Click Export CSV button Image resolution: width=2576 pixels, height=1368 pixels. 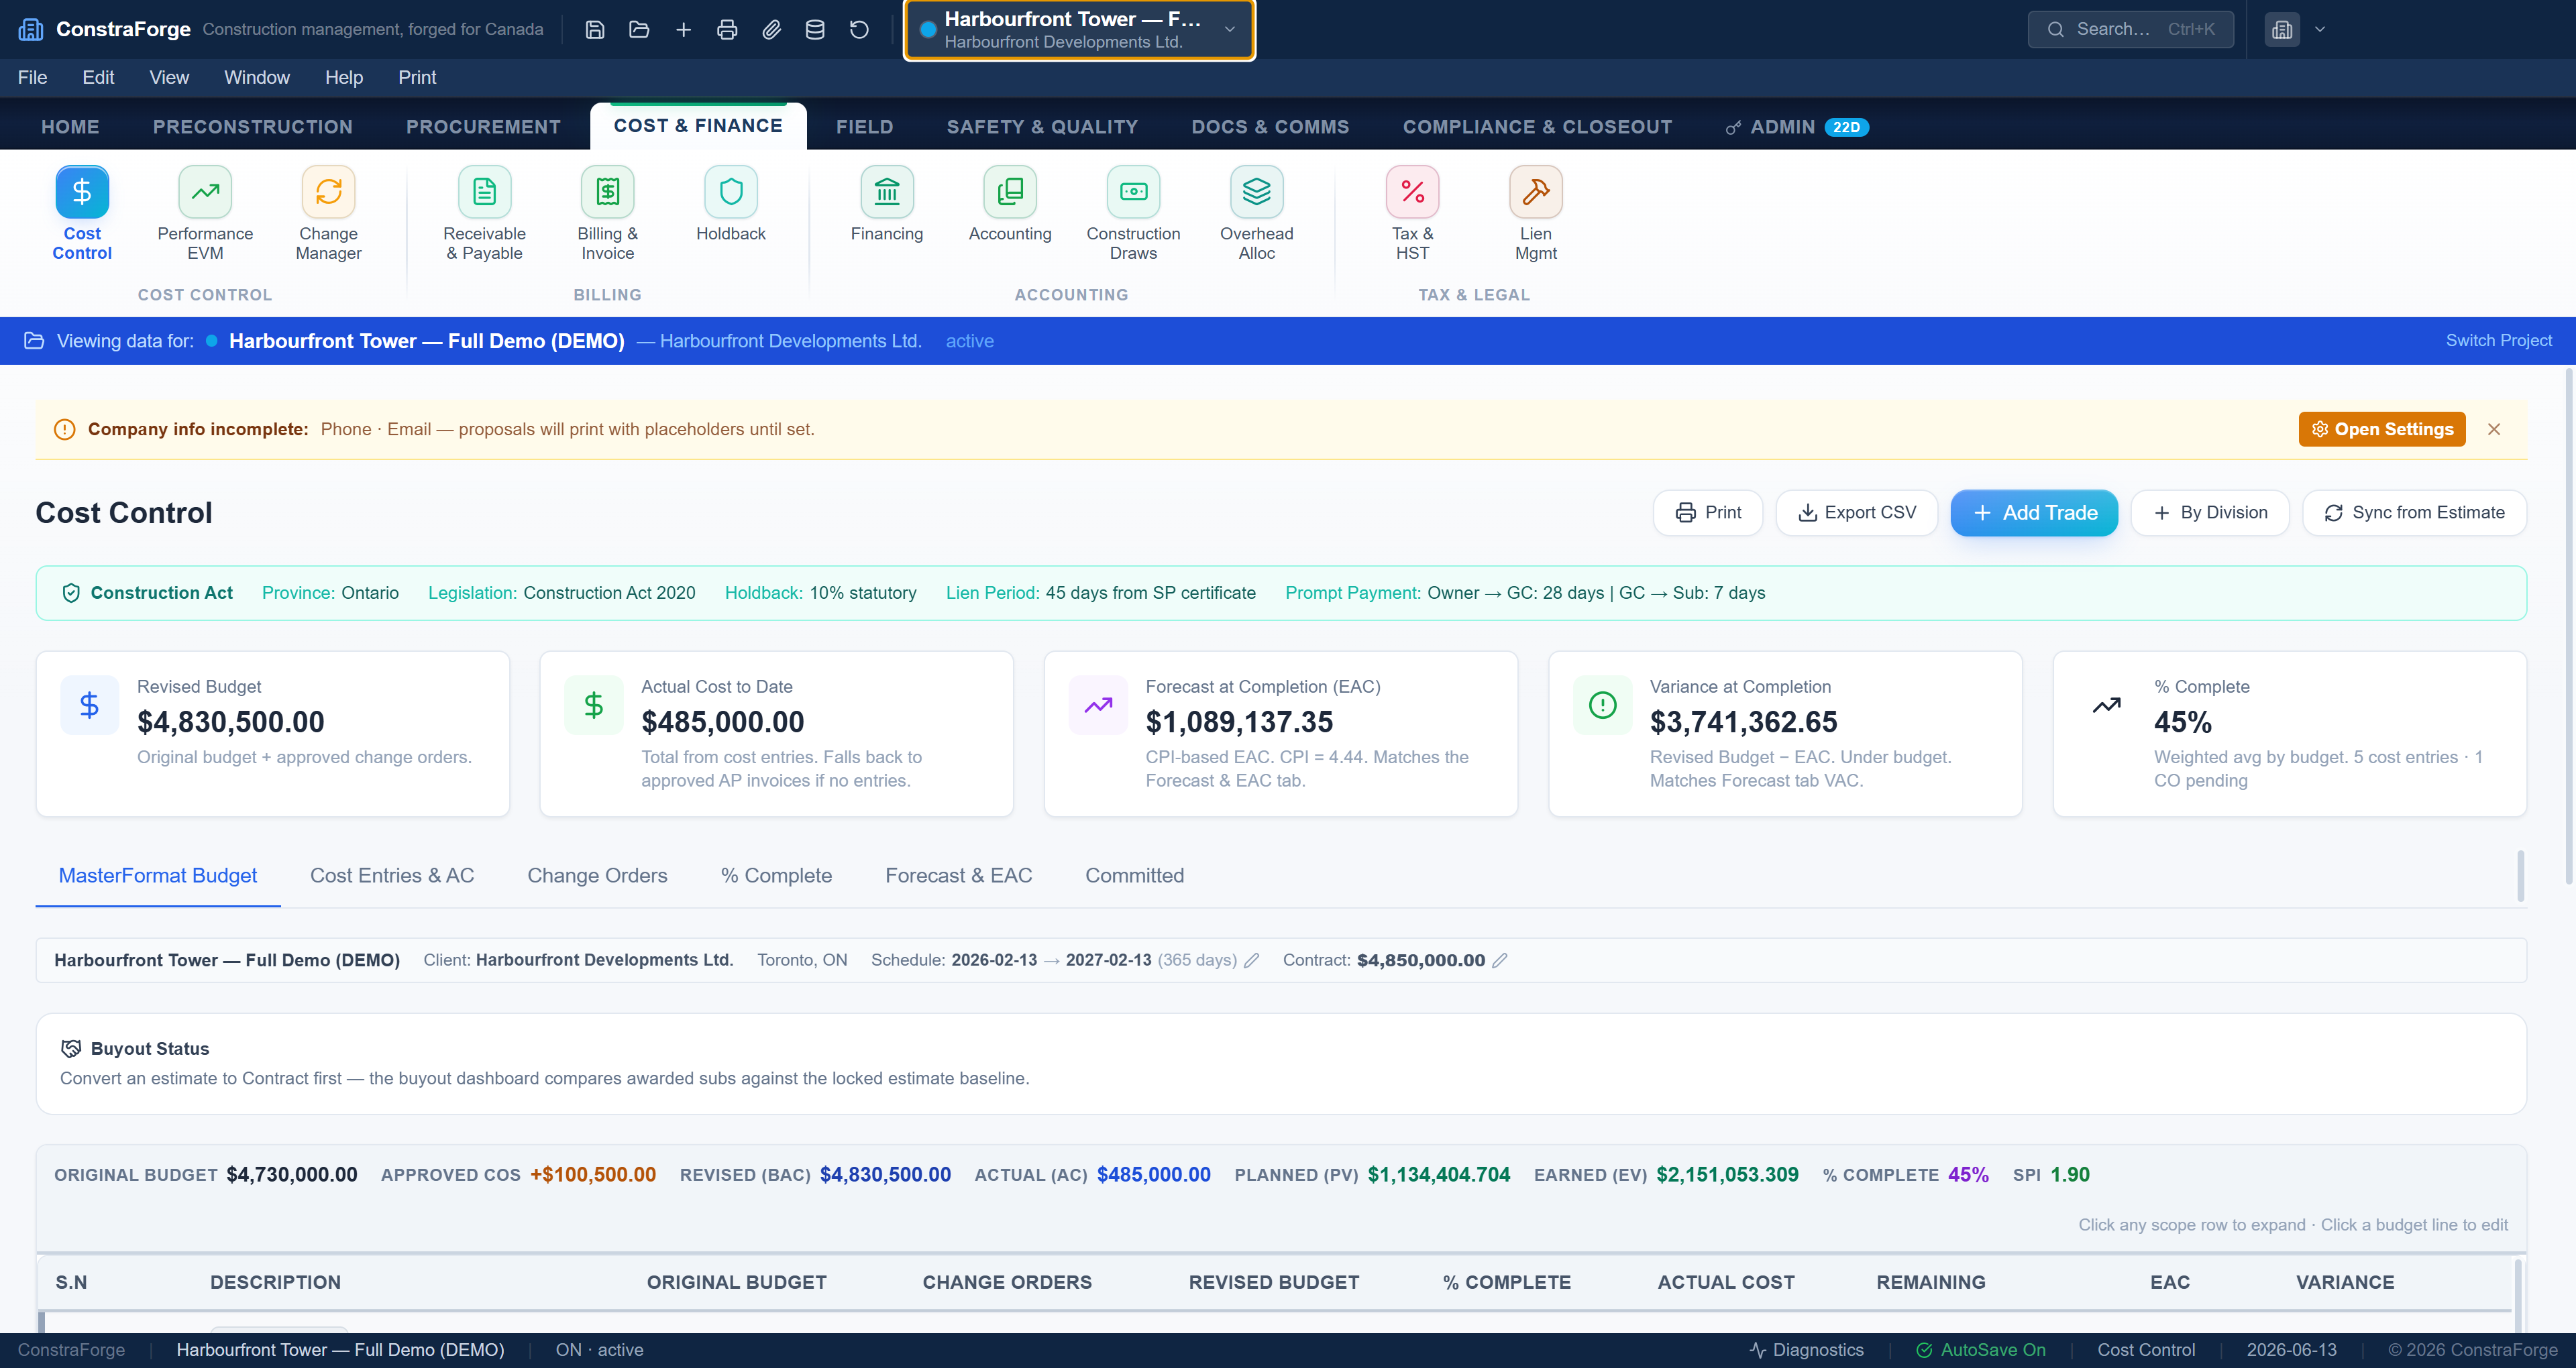coord(1856,512)
